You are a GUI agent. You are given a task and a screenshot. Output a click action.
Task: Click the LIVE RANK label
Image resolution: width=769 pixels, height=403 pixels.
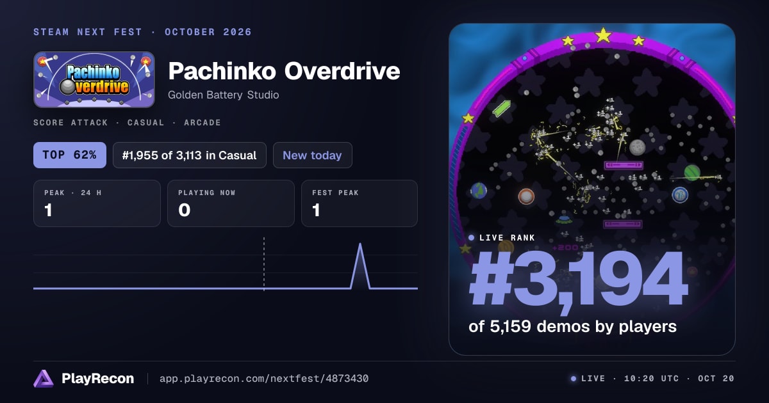(x=507, y=237)
